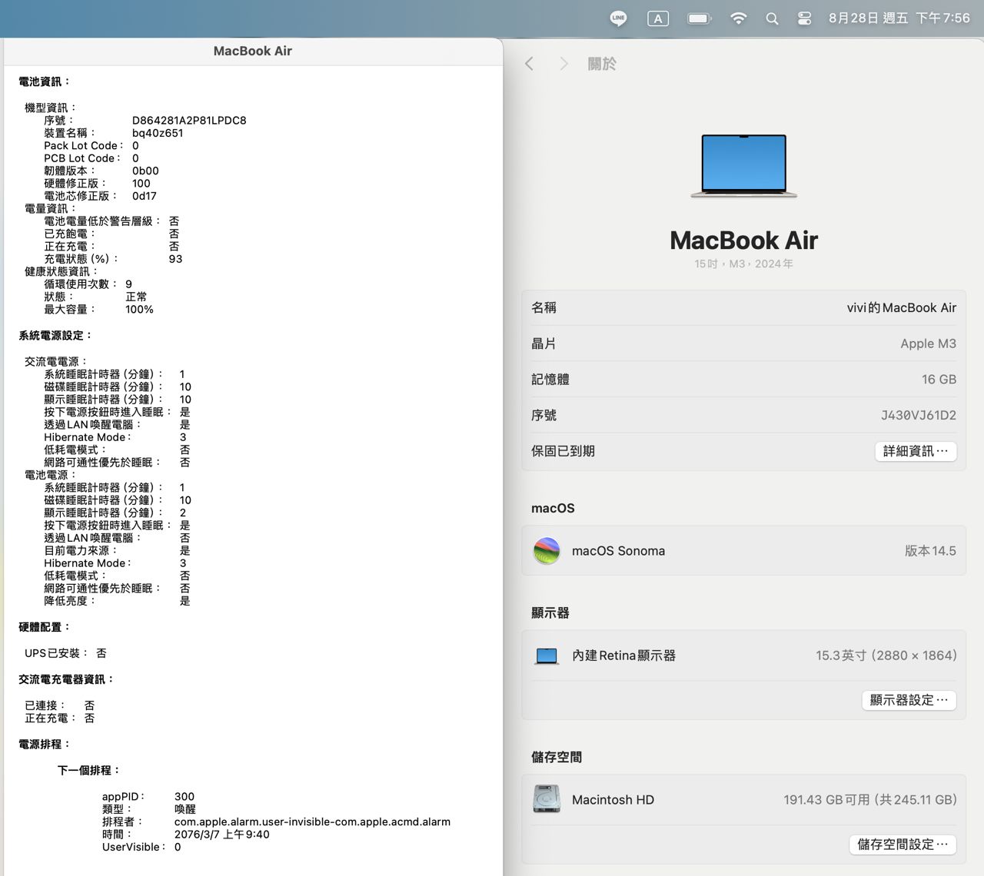Click the Pack Lot Code row
Image resolution: width=984 pixels, height=876 pixels.
91,146
